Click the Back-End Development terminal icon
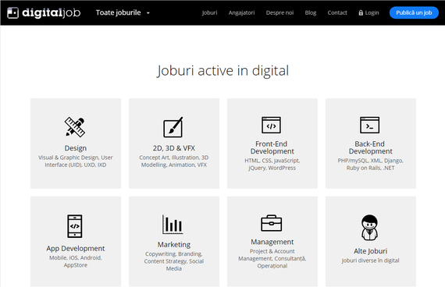This screenshot has width=445, height=287. coord(370,125)
